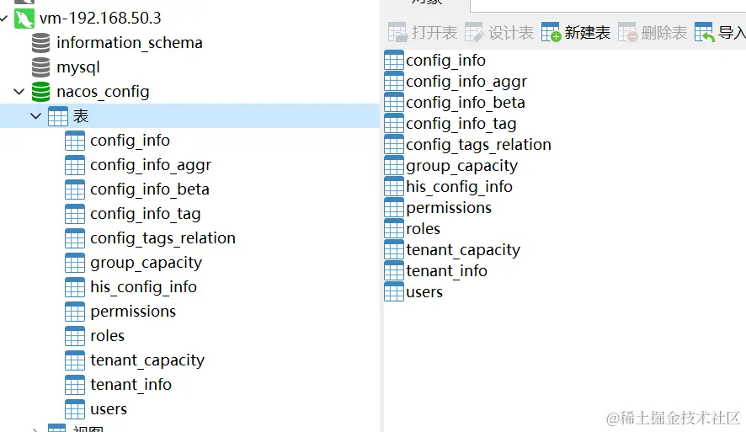Click the Open Table toolbar icon
This screenshot has width=746, height=432.
point(397,33)
